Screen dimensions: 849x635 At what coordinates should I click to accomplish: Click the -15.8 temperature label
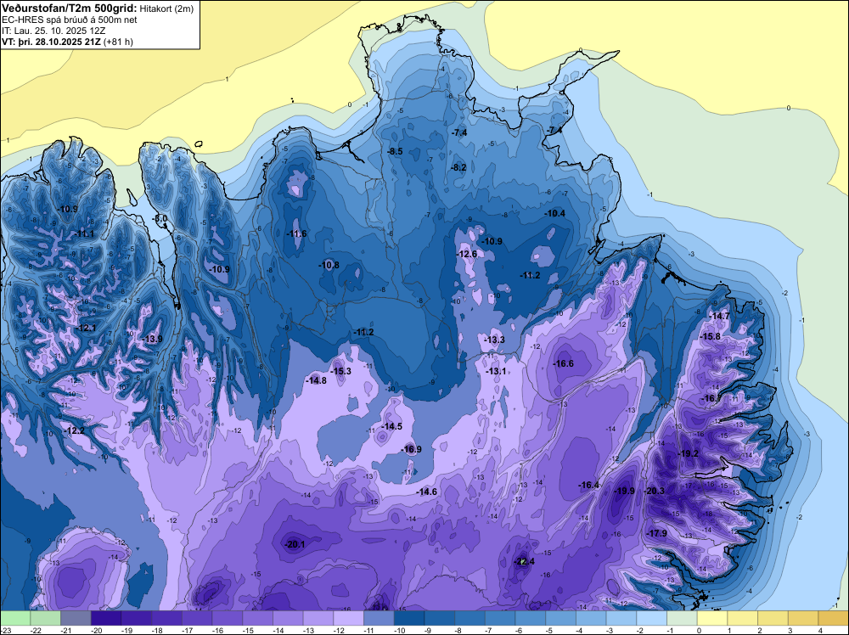(x=711, y=336)
